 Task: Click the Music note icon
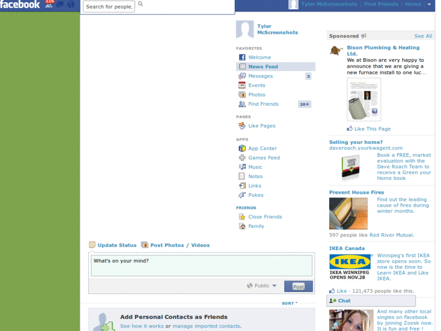point(242,167)
